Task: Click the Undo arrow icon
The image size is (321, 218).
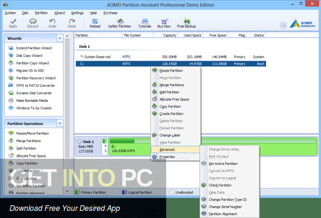Action: tap(52, 21)
